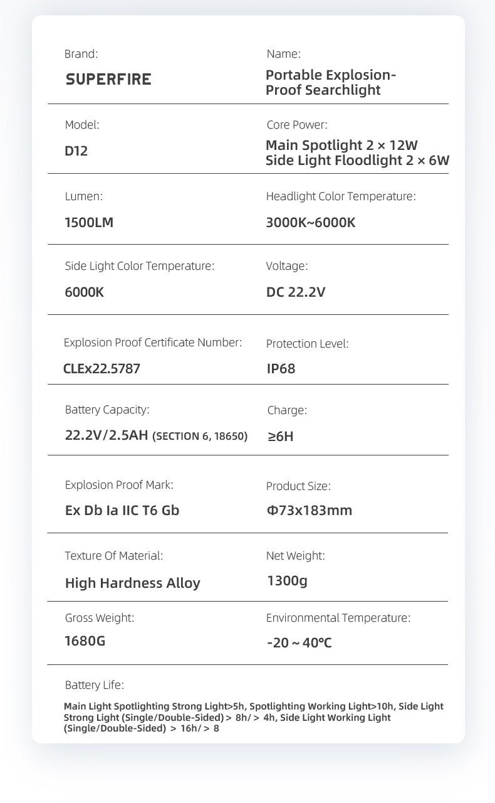Select the D12 model value

pyautogui.click(x=76, y=152)
